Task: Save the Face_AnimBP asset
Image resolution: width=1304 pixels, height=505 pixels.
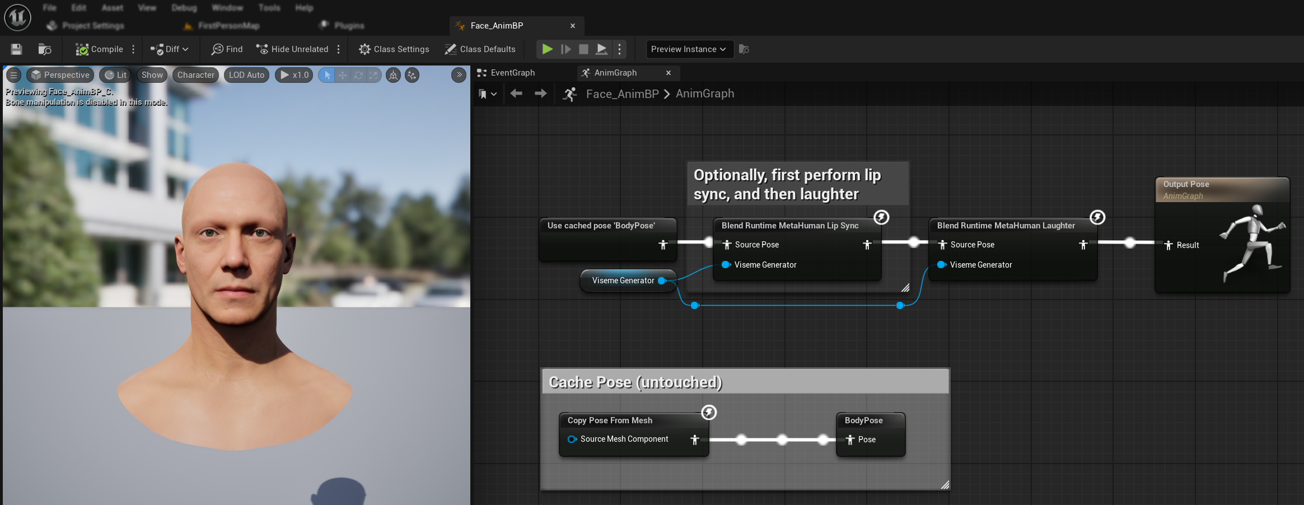Action: 16,49
